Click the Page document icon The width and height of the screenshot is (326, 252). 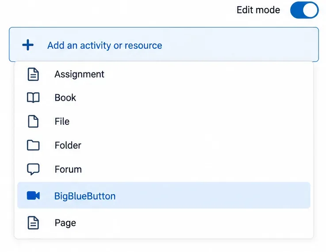click(x=33, y=223)
